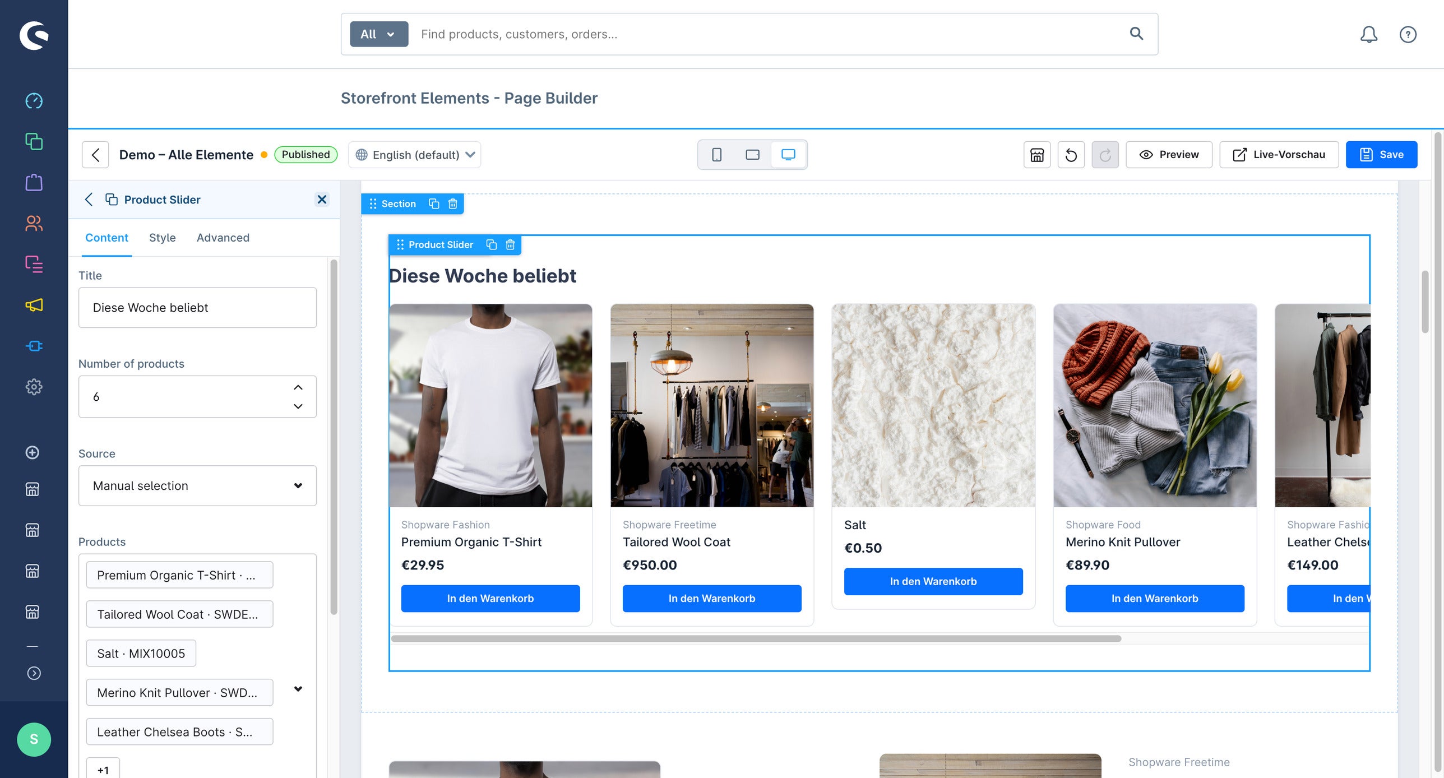The image size is (1444, 778).
Task: Open the Catalogues bag icon in sidebar
Action: coord(34,183)
